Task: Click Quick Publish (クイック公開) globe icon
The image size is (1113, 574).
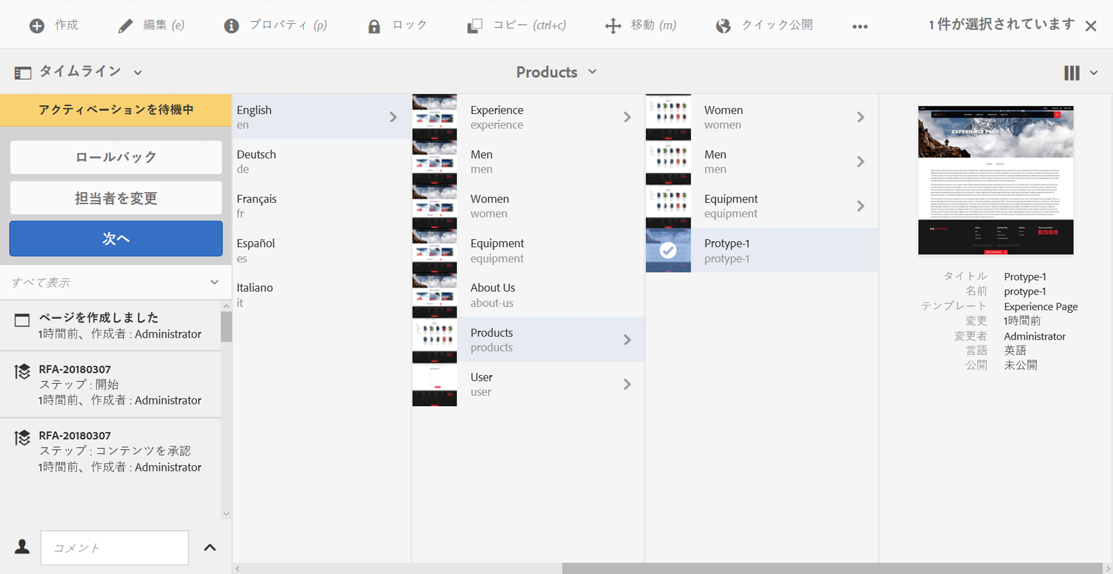Action: (723, 26)
